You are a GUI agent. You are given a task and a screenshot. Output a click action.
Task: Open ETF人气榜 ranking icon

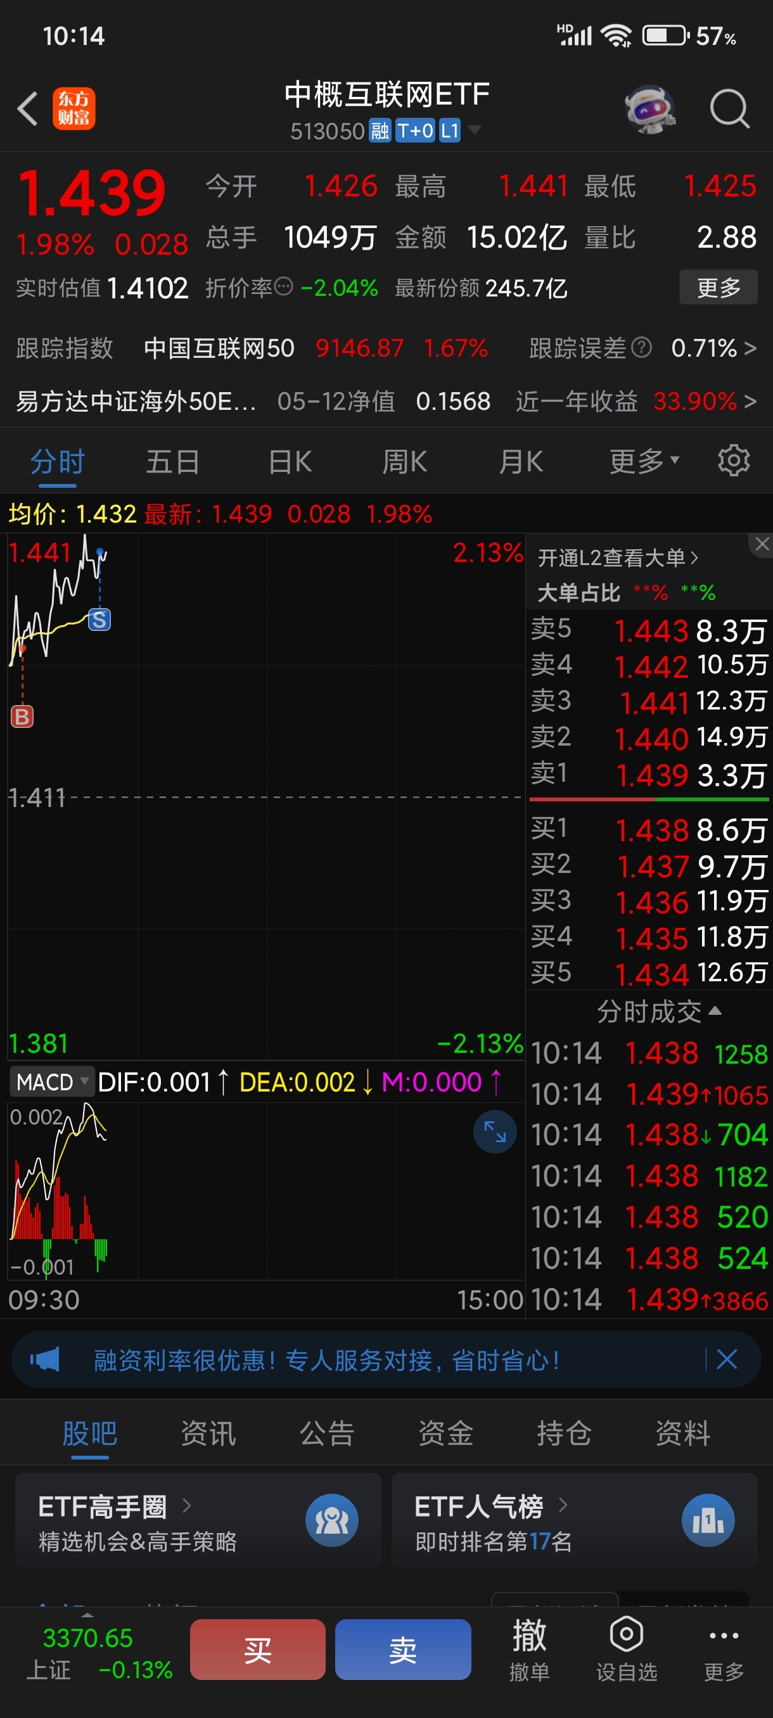pos(708,1521)
